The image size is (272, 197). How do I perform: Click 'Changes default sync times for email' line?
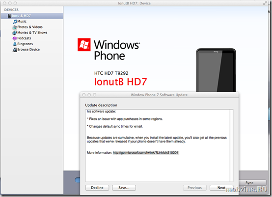coord(115,127)
